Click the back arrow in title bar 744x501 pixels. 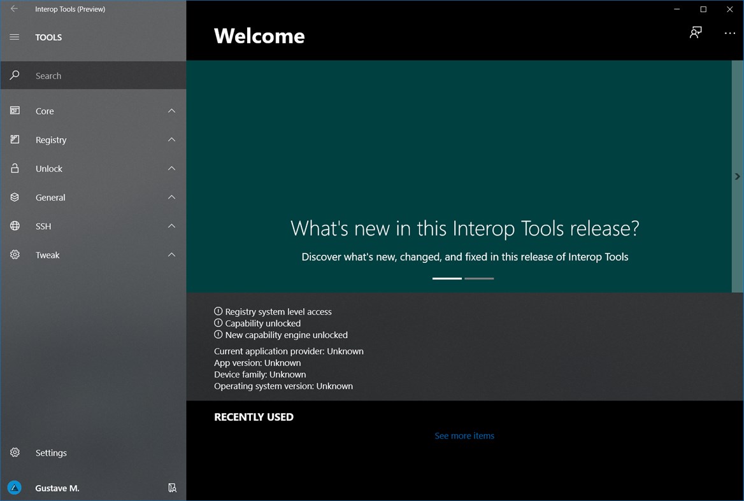pyautogui.click(x=14, y=8)
